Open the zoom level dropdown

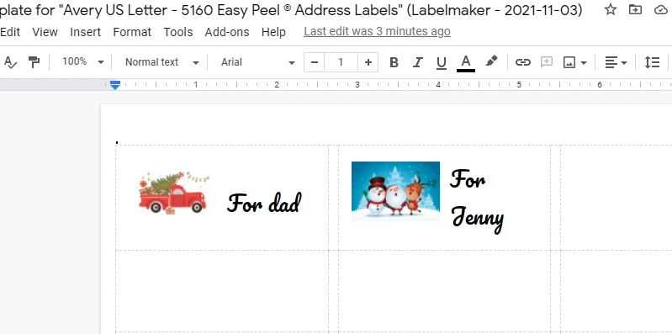point(82,62)
